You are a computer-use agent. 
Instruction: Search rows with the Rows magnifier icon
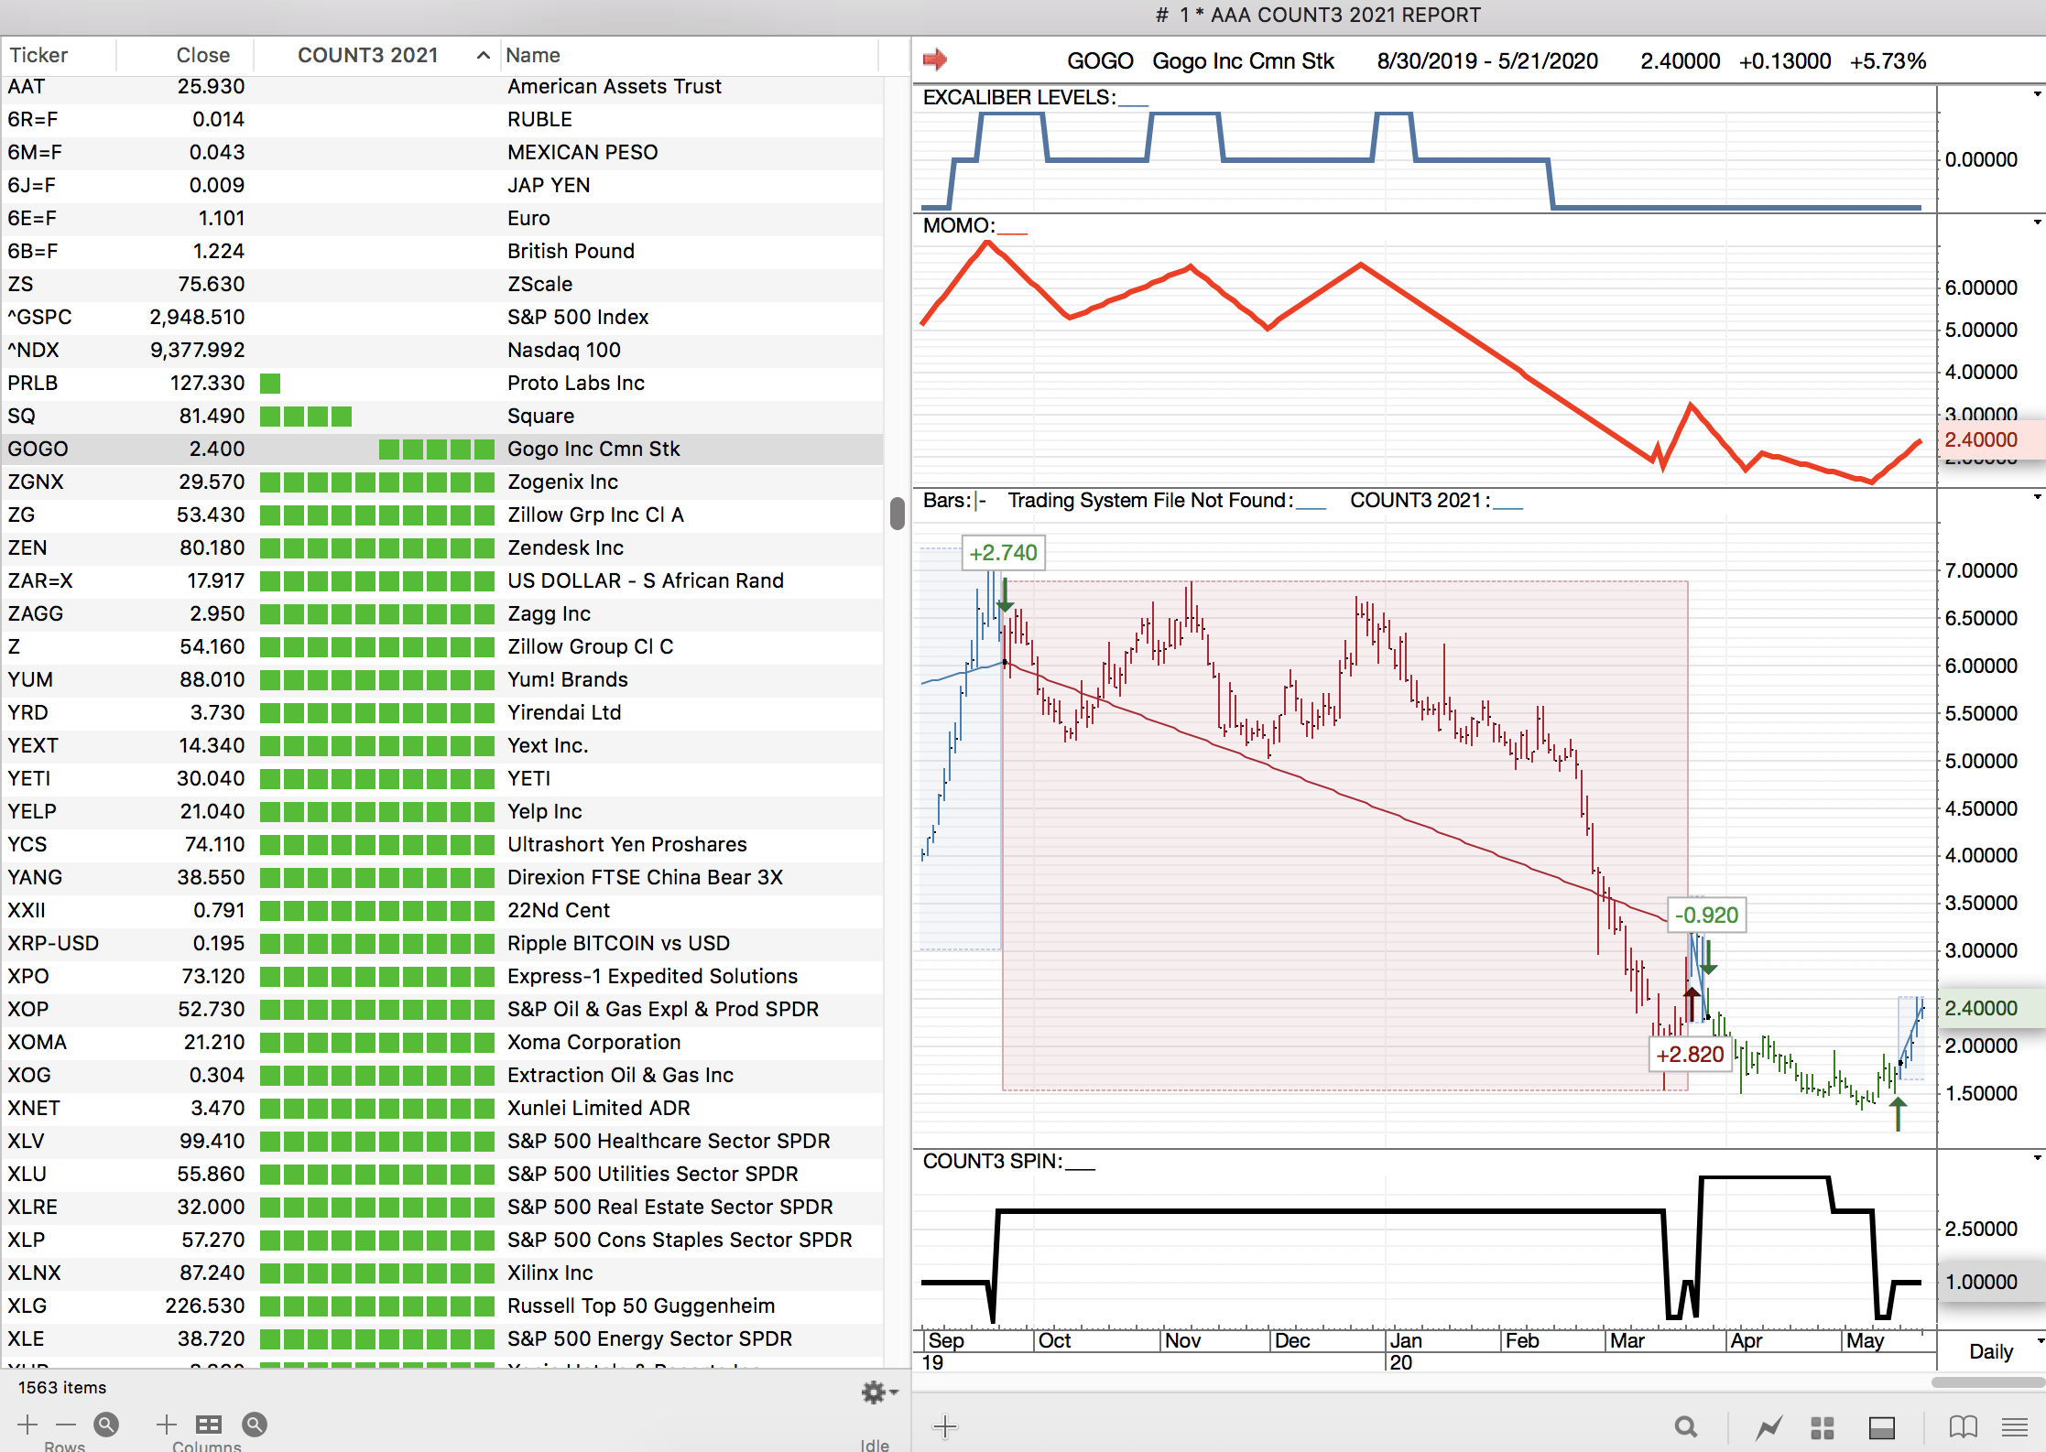(106, 1424)
